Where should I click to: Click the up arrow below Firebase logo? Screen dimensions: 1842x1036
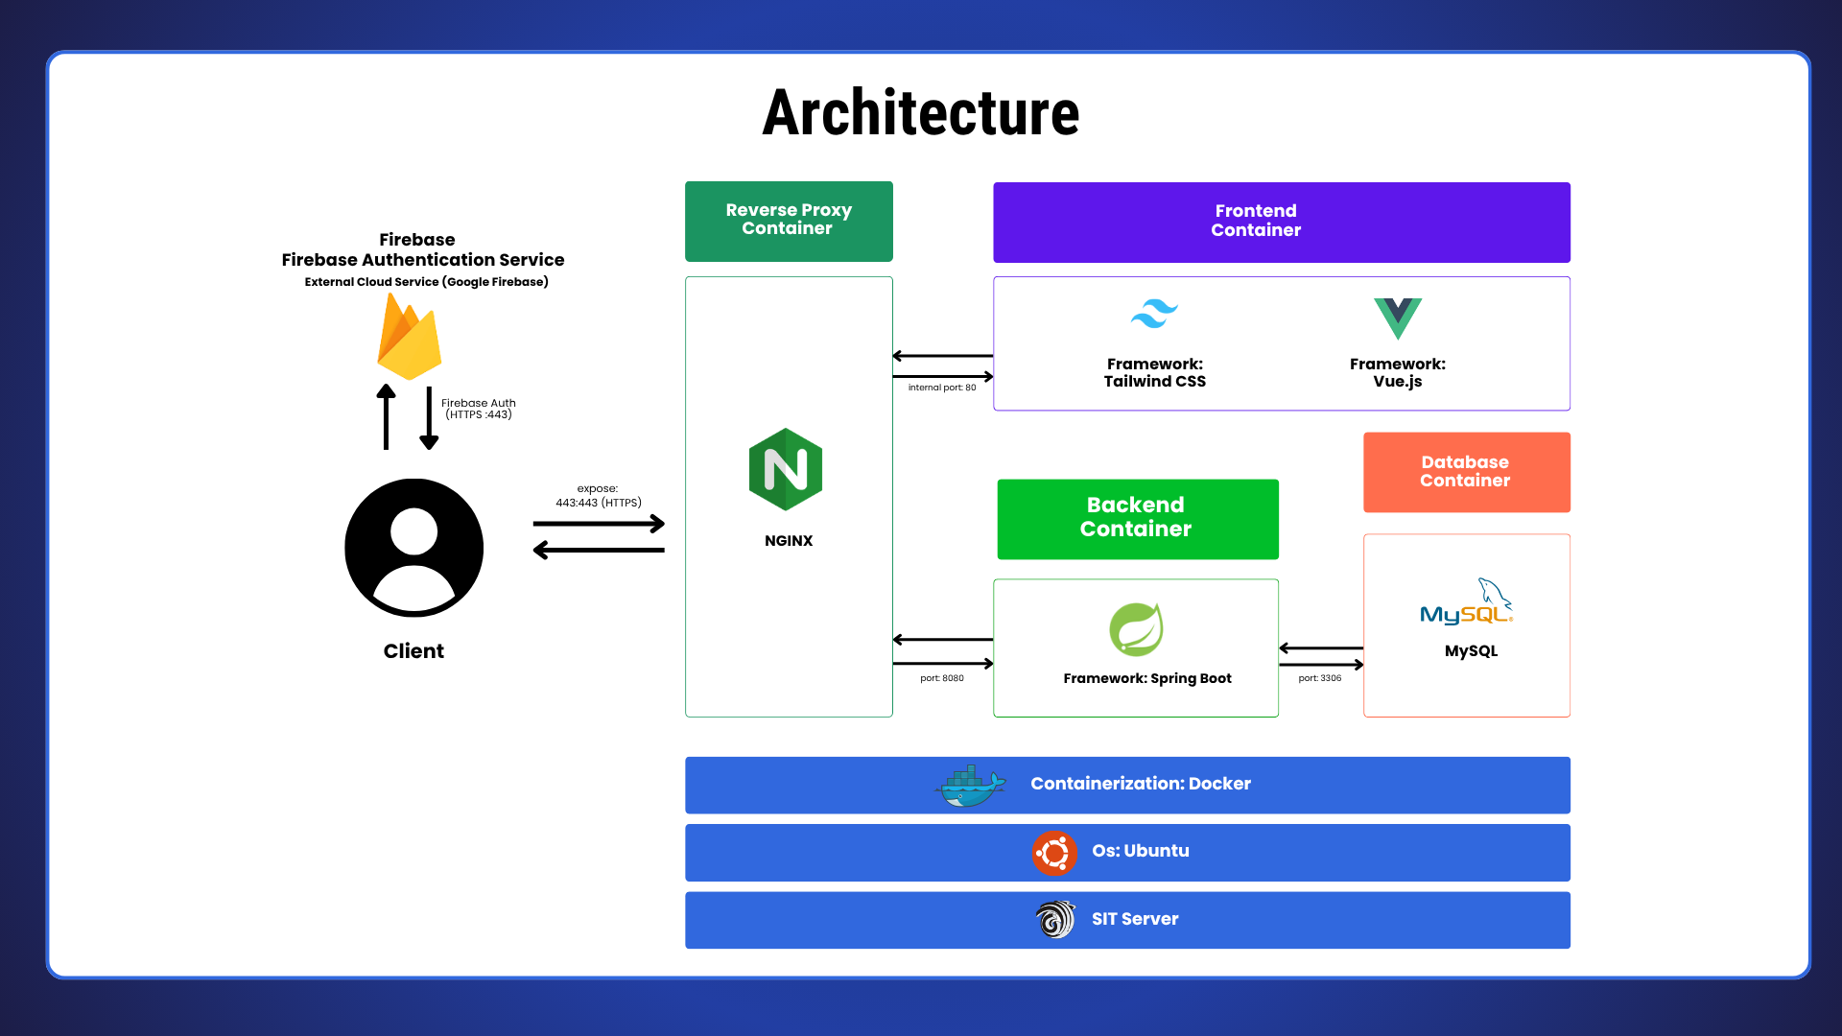(x=386, y=416)
